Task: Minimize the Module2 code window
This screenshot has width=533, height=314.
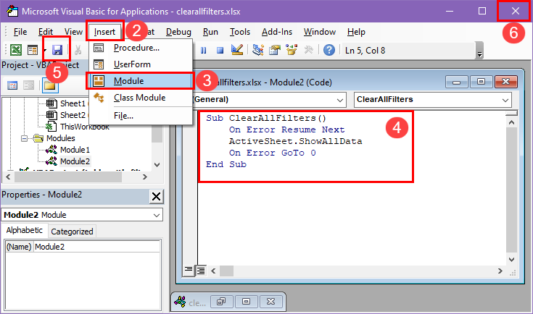Action: (x=457, y=82)
